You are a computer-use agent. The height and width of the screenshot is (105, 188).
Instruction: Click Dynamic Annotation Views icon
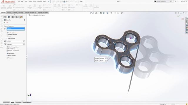click(x=101, y=13)
